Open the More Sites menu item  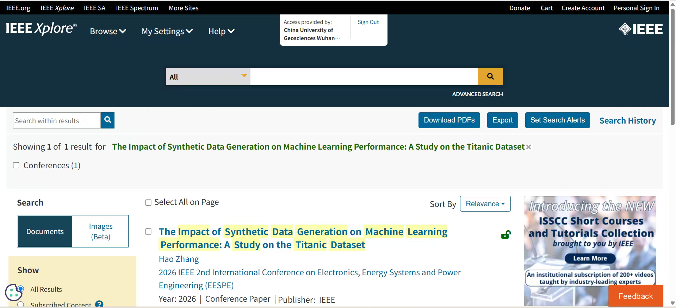(184, 8)
